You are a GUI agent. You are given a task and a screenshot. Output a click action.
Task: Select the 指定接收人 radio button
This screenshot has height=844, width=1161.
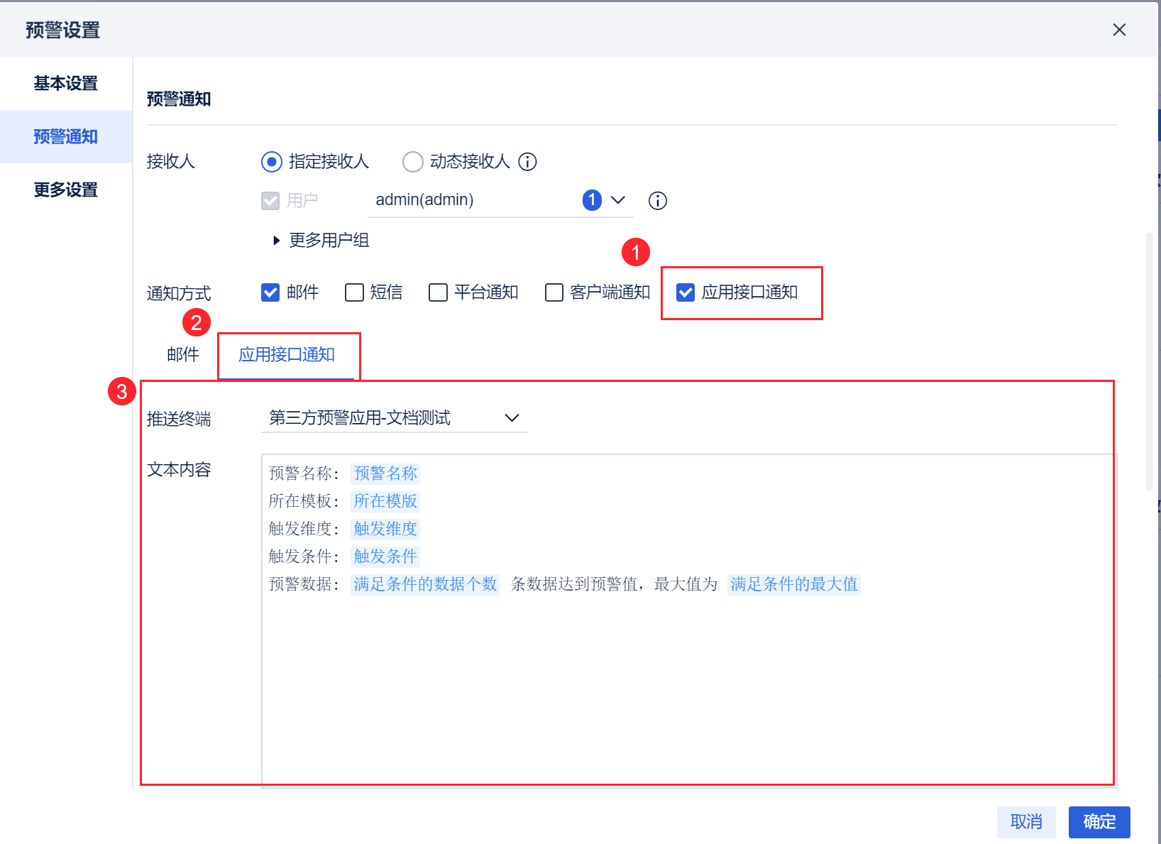[x=271, y=162]
